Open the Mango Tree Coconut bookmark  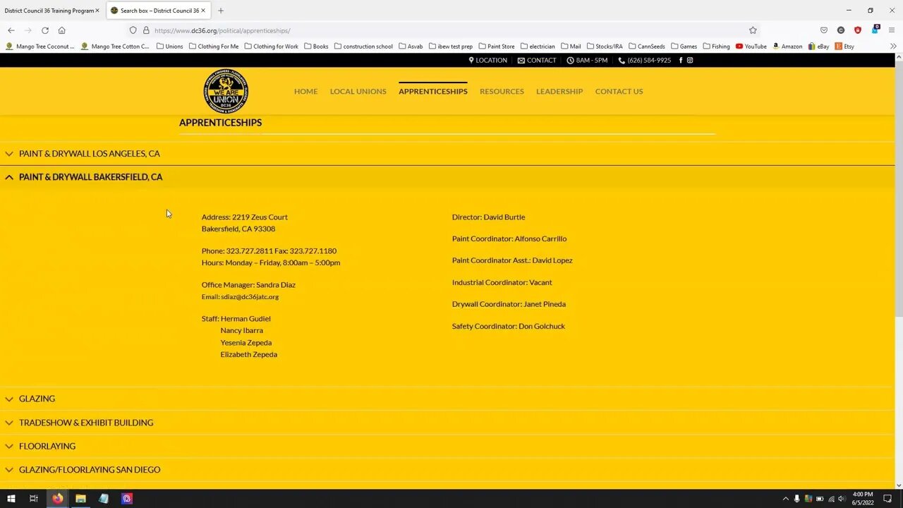pyautogui.click(x=40, y=47)
